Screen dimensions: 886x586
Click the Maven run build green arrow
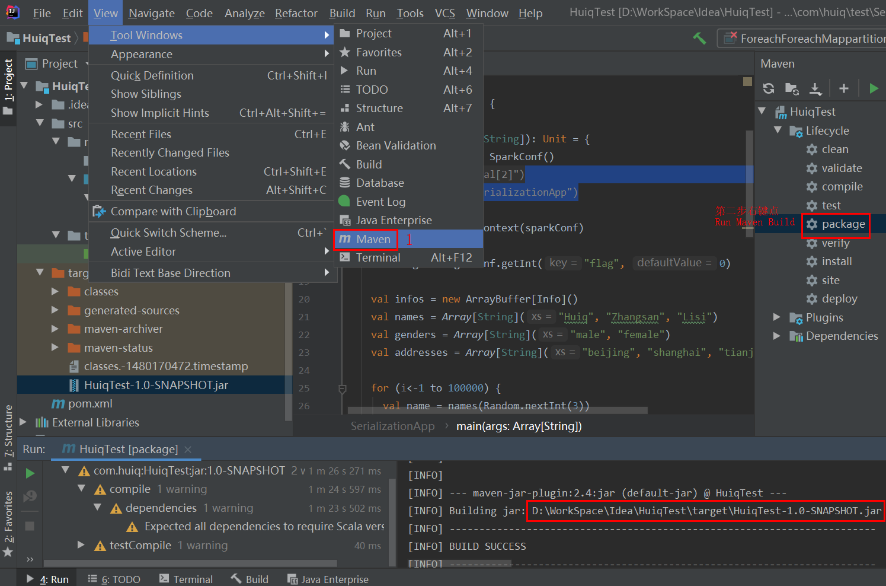[x=874, y=88]
